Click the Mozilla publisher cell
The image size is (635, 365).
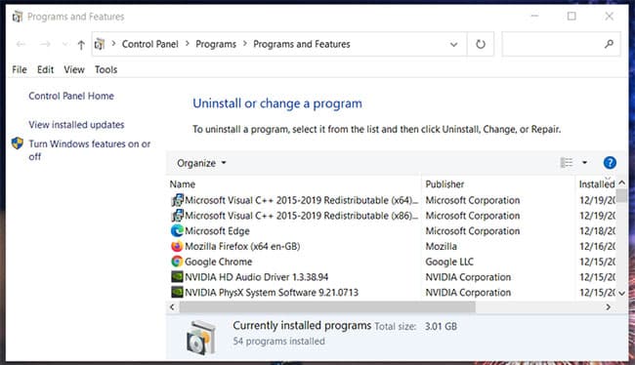tap(441, 247)
